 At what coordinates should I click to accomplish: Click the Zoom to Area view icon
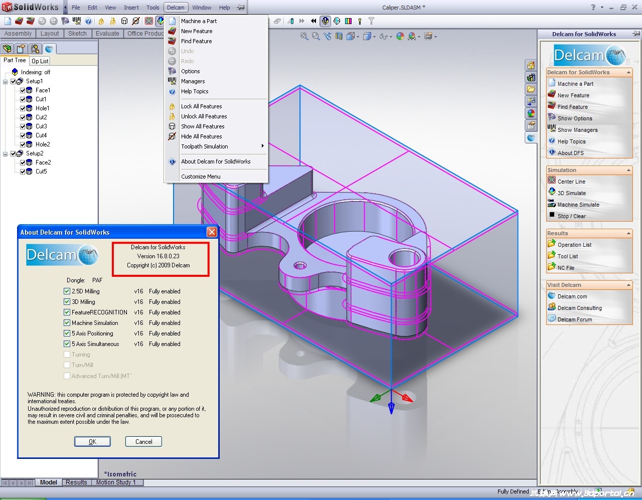click(x=315, y=36)
